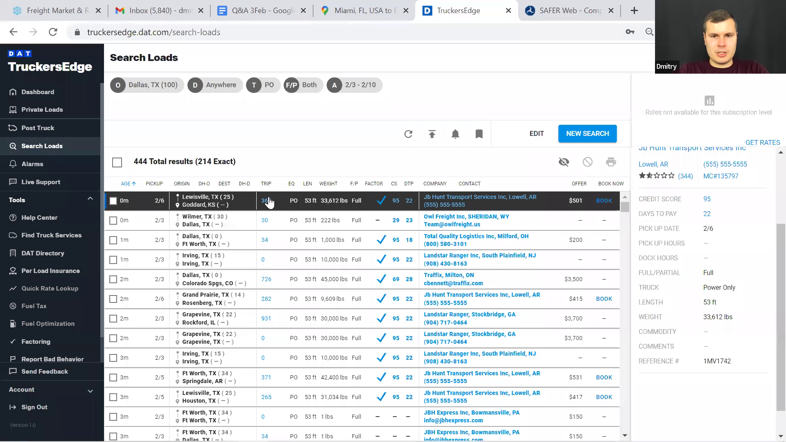
Task: Click the Live Support chat icon
Action: tap(13, 182)
